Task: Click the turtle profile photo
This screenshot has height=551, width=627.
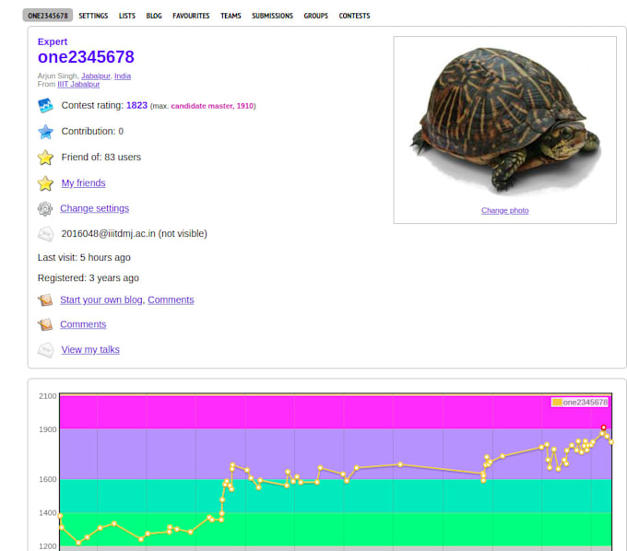Action: (504, 120)
